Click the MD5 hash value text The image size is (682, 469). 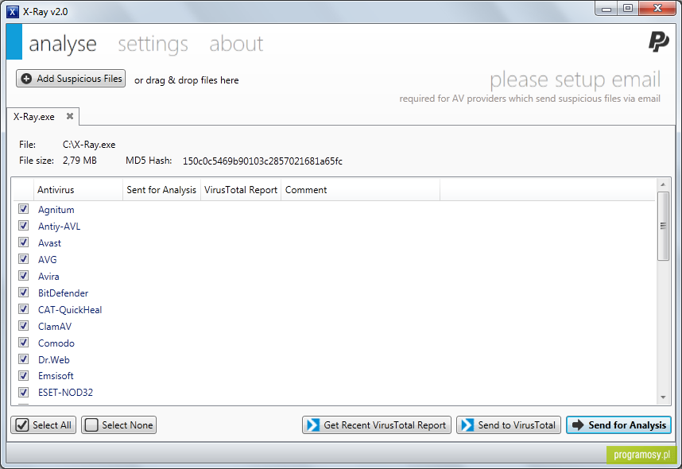pyautogui.click(x=262, y=161)
